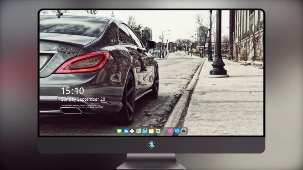Open the green Messages app in dock
This screenshot has height=170, width=303.
[x=119, y=131]
